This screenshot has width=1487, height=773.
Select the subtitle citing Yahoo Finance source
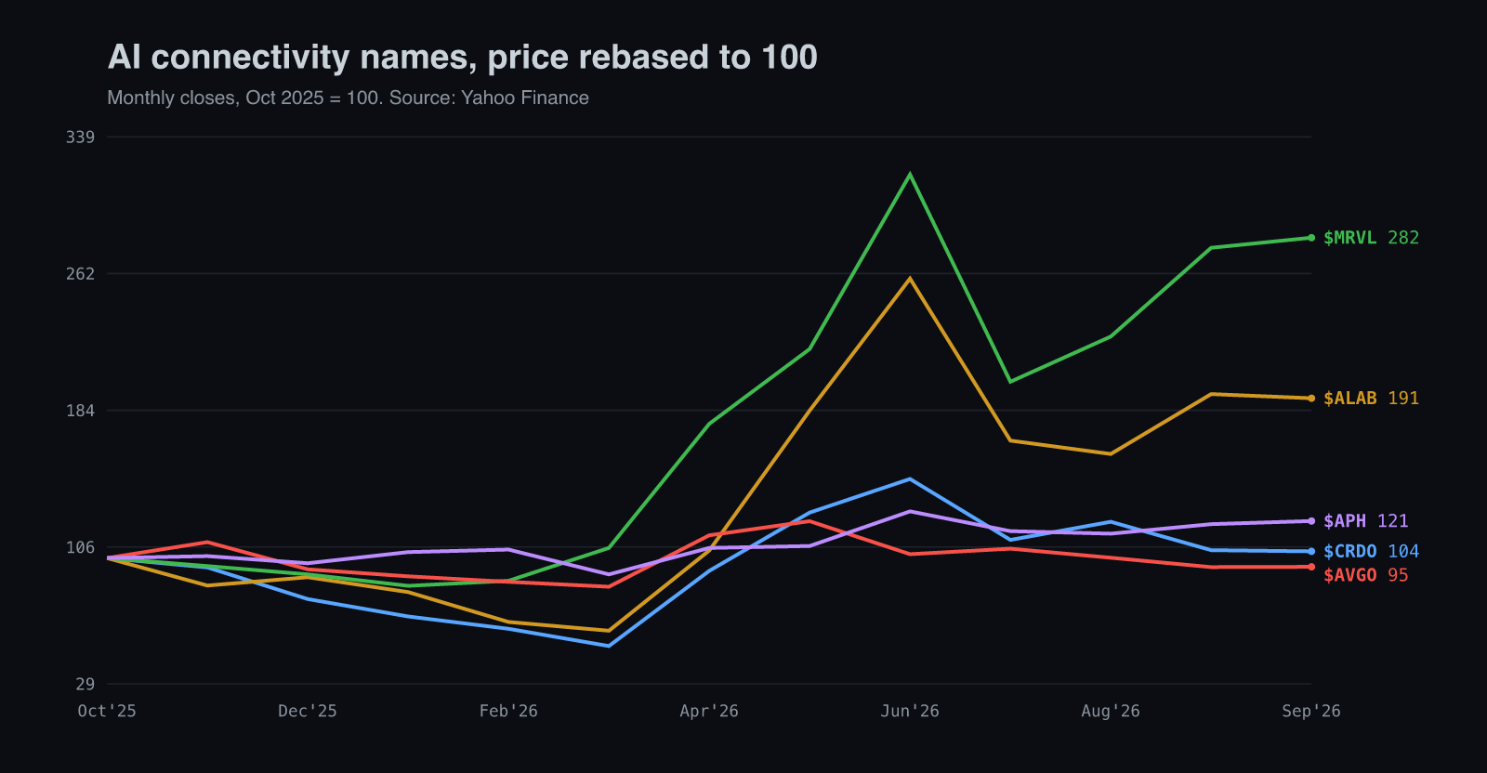tap(349, 98)
